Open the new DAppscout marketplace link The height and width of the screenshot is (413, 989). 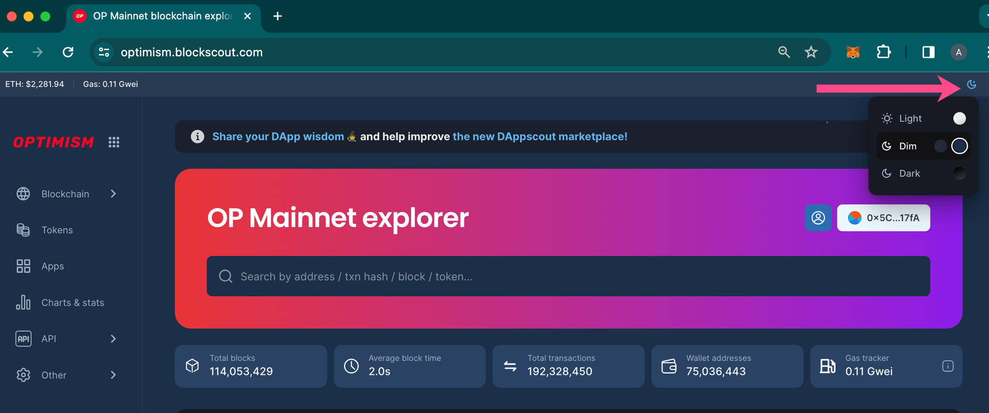540,137
